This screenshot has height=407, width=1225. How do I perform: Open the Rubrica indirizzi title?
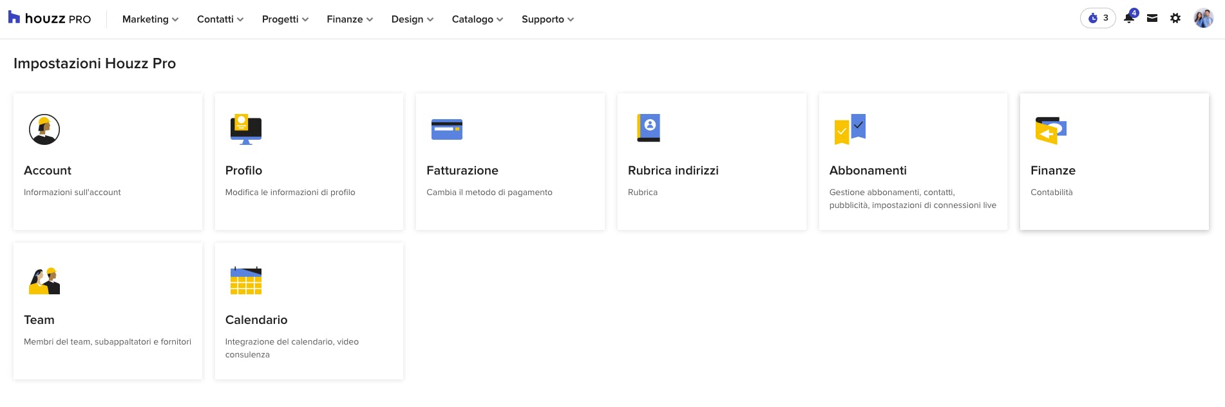[x=673, y=171]
